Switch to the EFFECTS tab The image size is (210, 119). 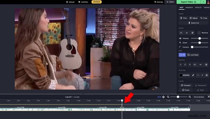tap(198, 7)
